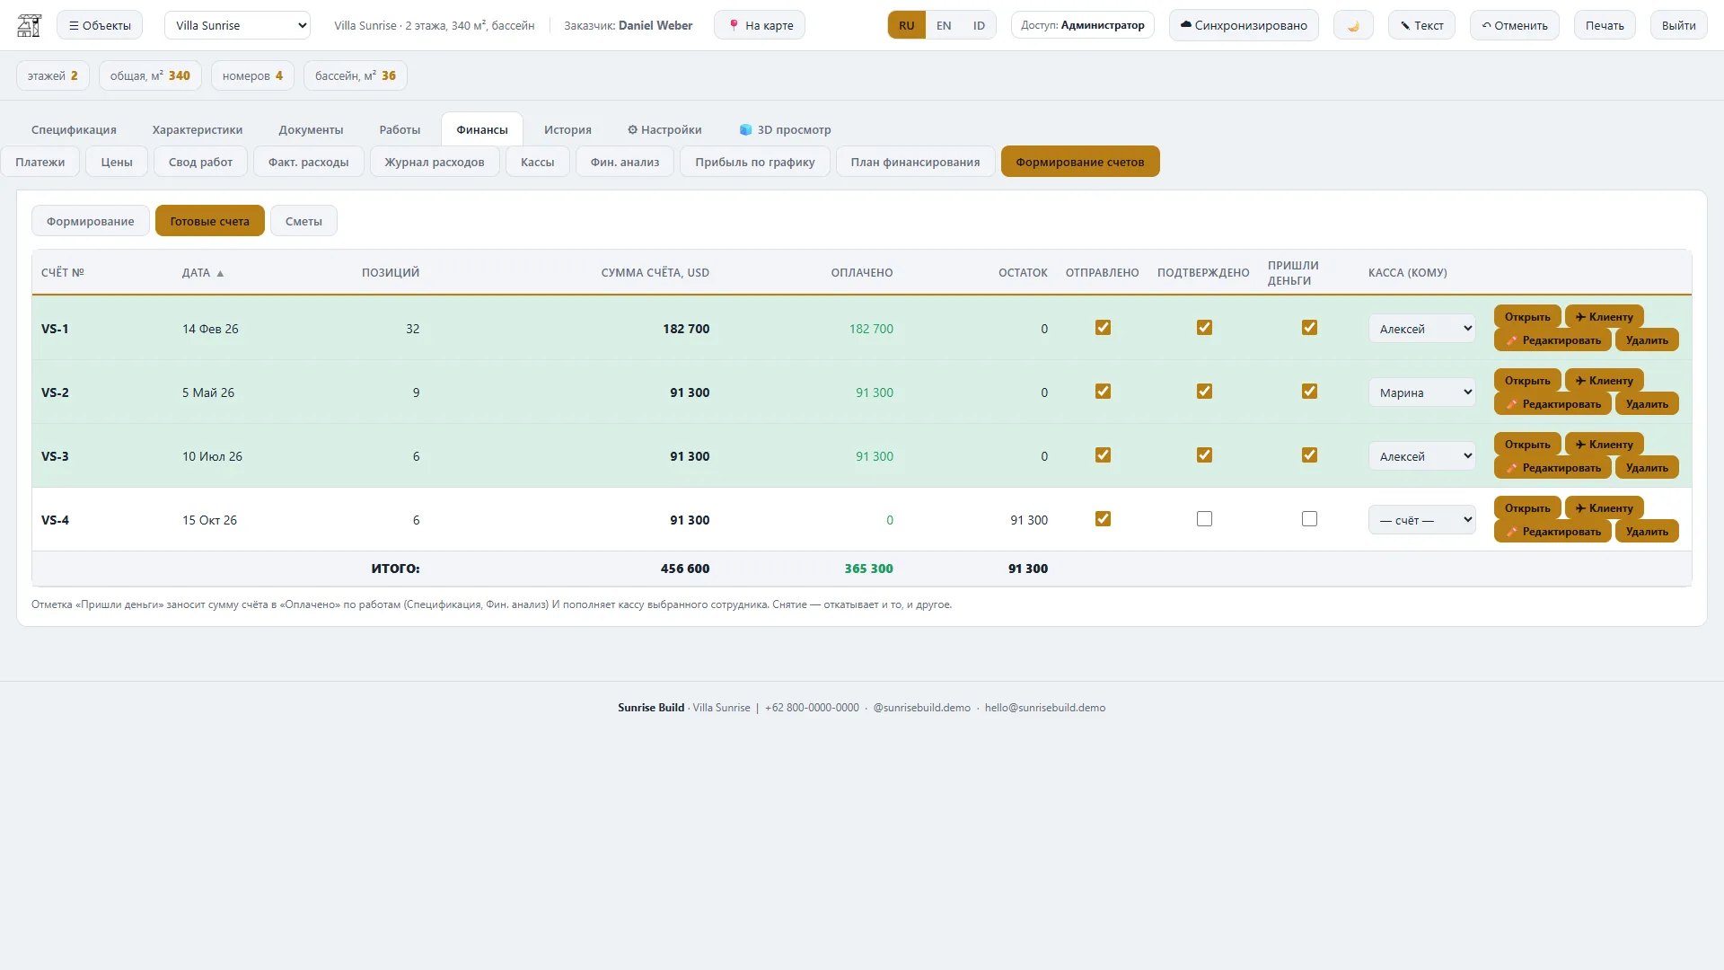Send invoice VS-1 to client
Screen dimensions: 1724x970
click(1604, 316)
